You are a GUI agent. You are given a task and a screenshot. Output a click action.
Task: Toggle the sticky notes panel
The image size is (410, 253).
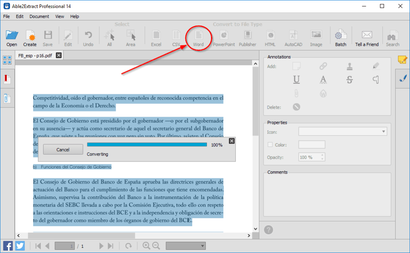[x=402, y=59]
